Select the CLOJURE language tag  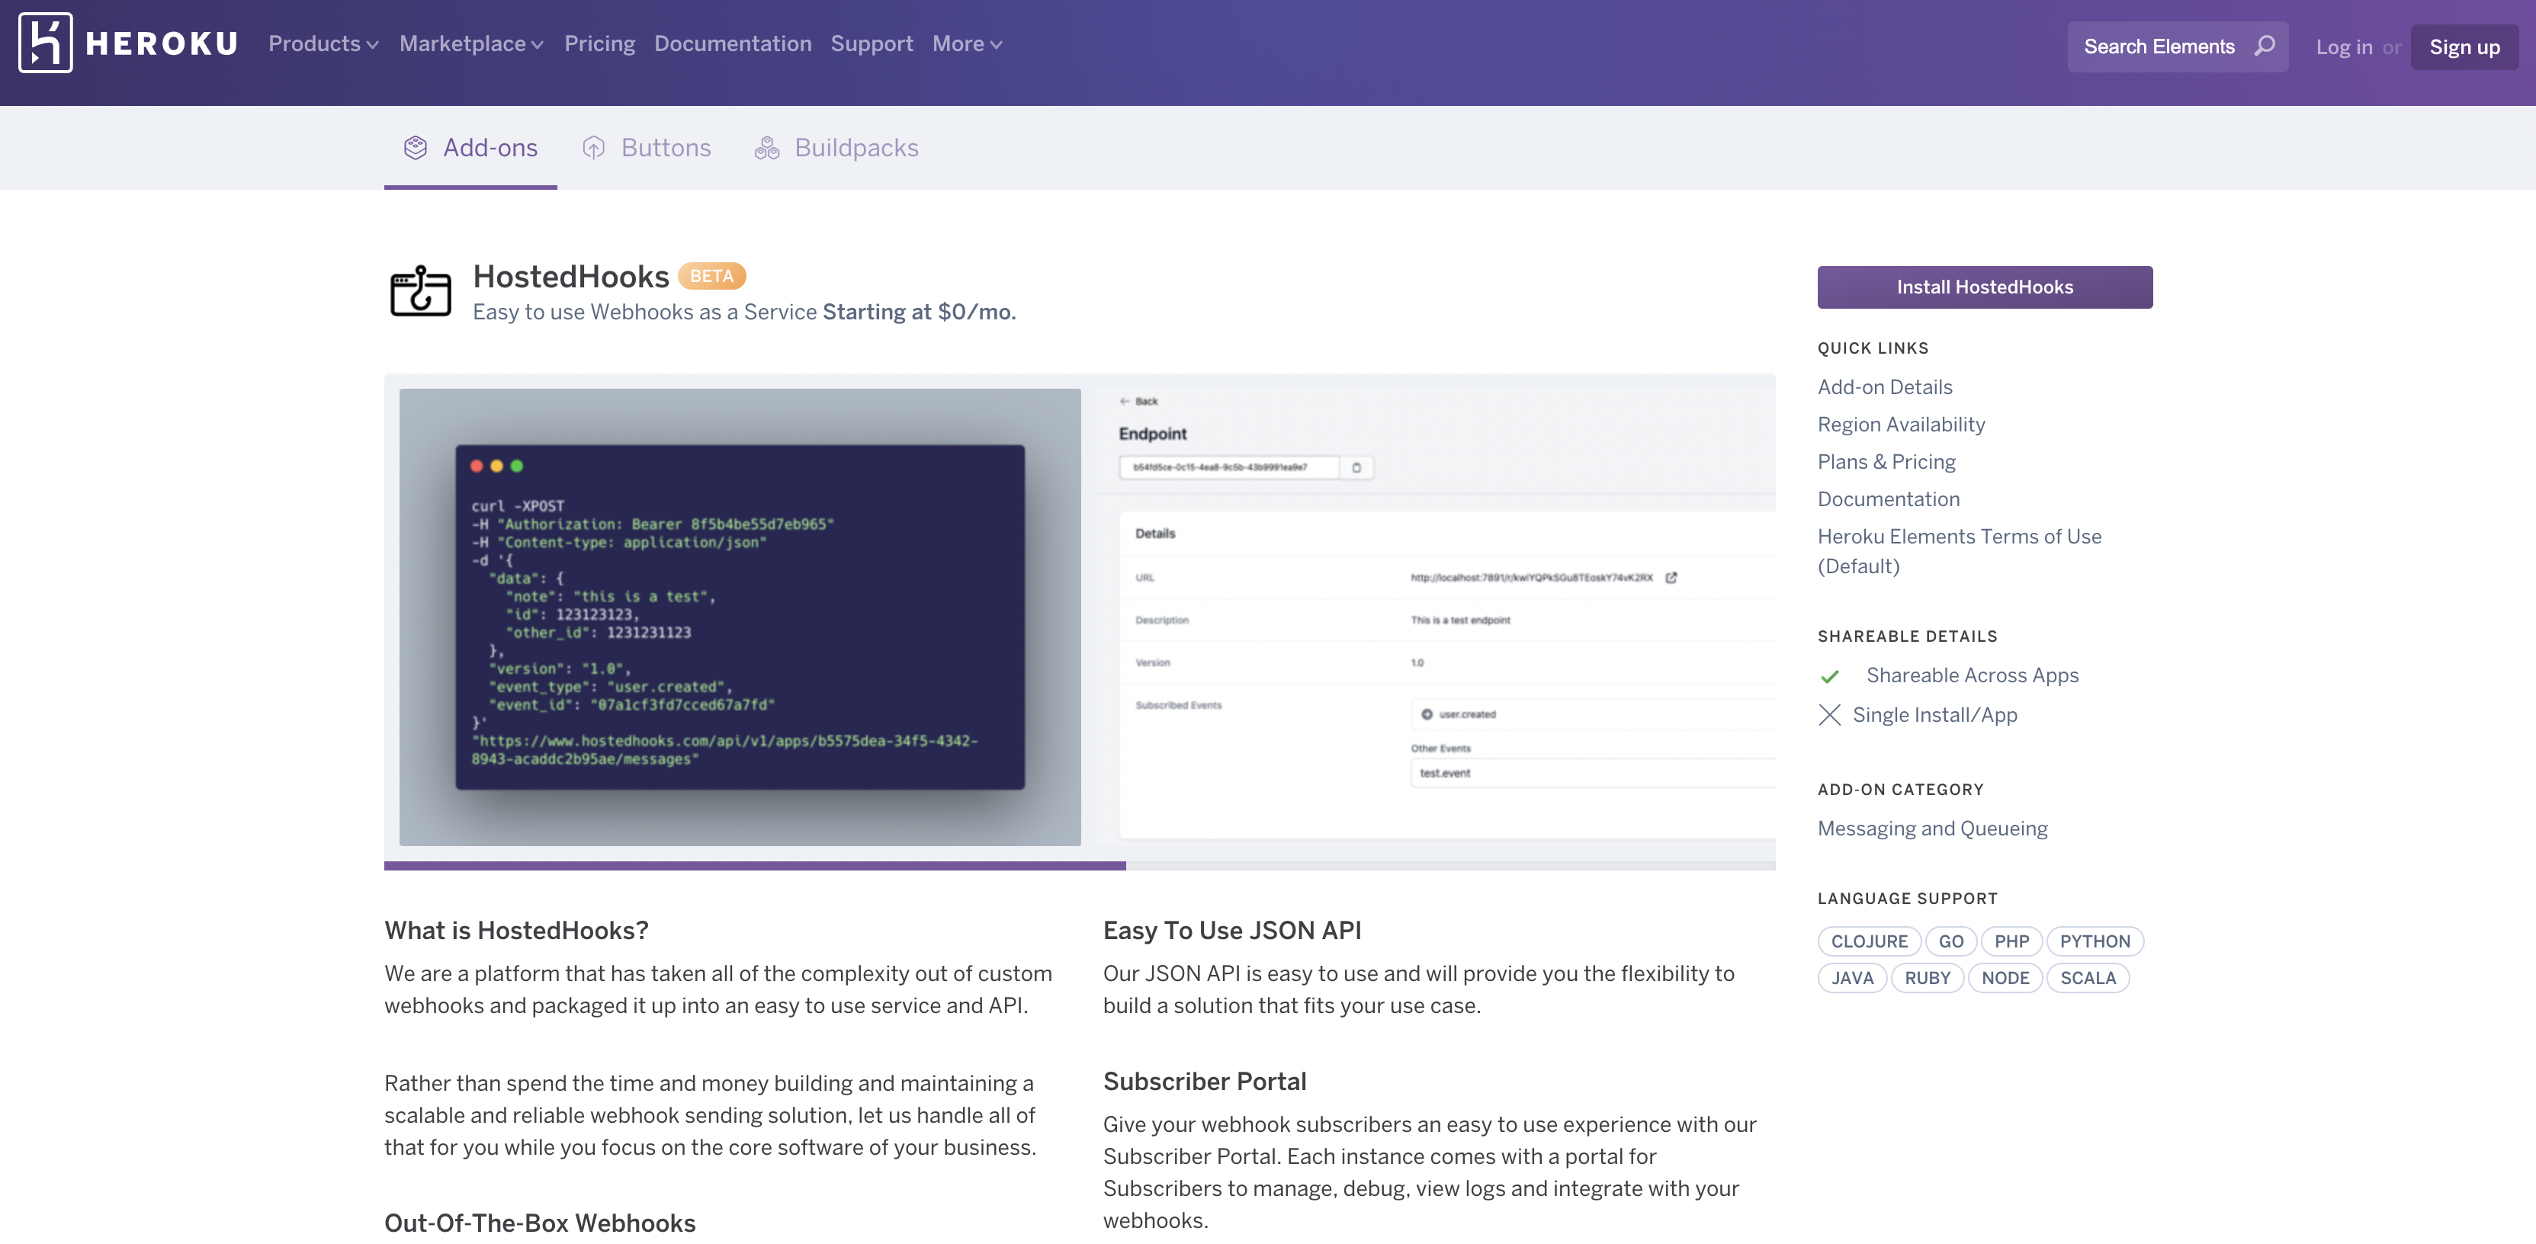click(x=1869, y=942)
